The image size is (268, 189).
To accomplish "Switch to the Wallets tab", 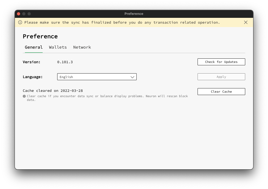I will [x=58, y=47].
